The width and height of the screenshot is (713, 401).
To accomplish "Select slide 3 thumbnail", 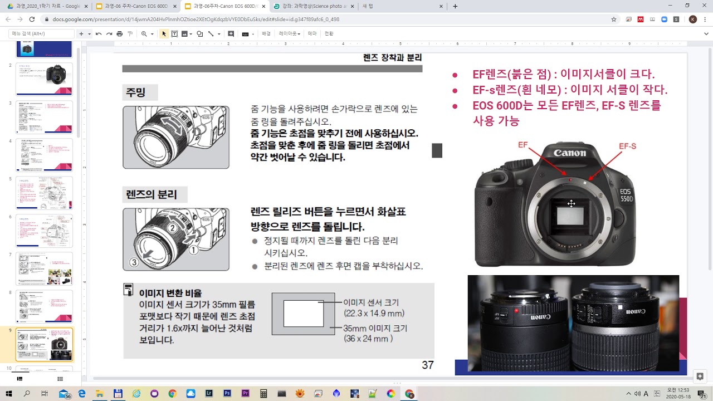I will 44,117.
